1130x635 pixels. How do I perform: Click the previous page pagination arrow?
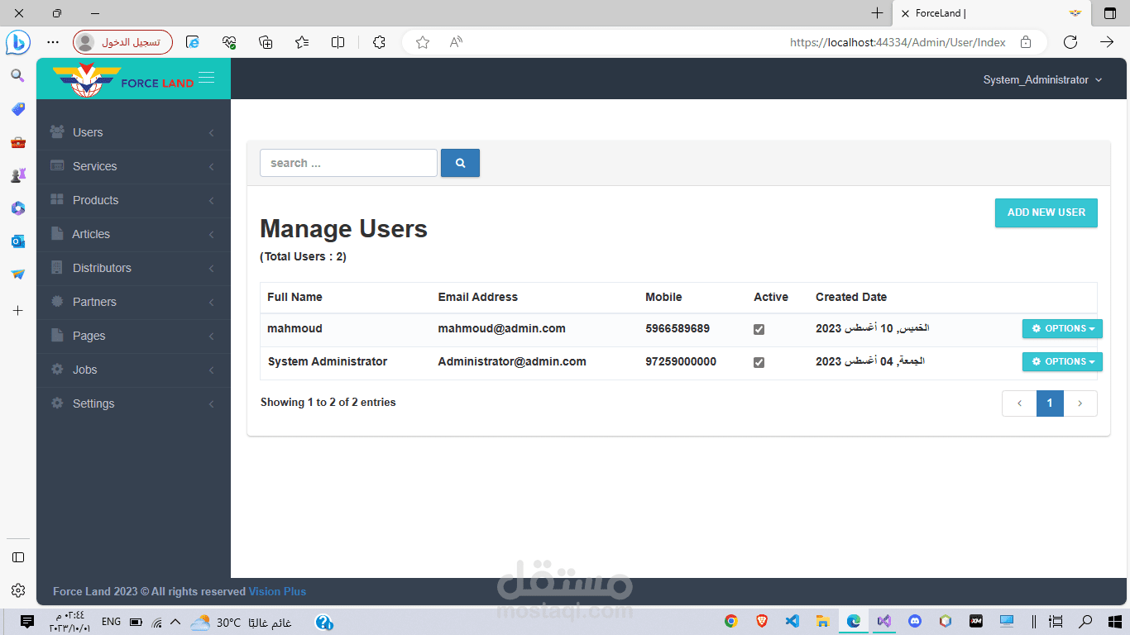pyautogui.click(x=1019, y=403)
